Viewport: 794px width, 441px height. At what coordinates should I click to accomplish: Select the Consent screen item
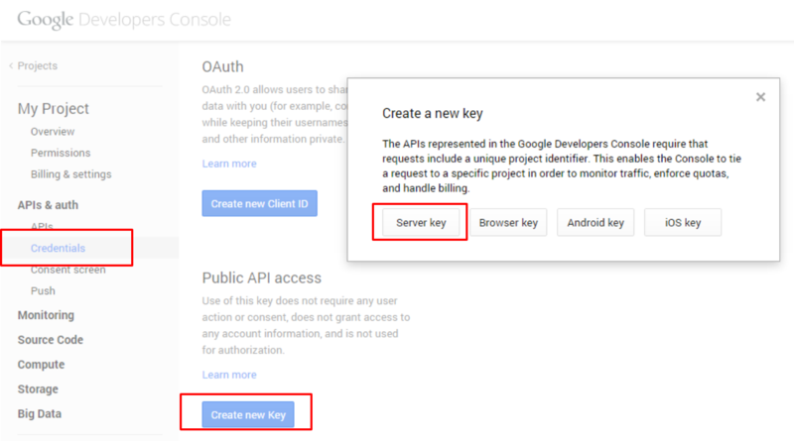pos(67,270)
